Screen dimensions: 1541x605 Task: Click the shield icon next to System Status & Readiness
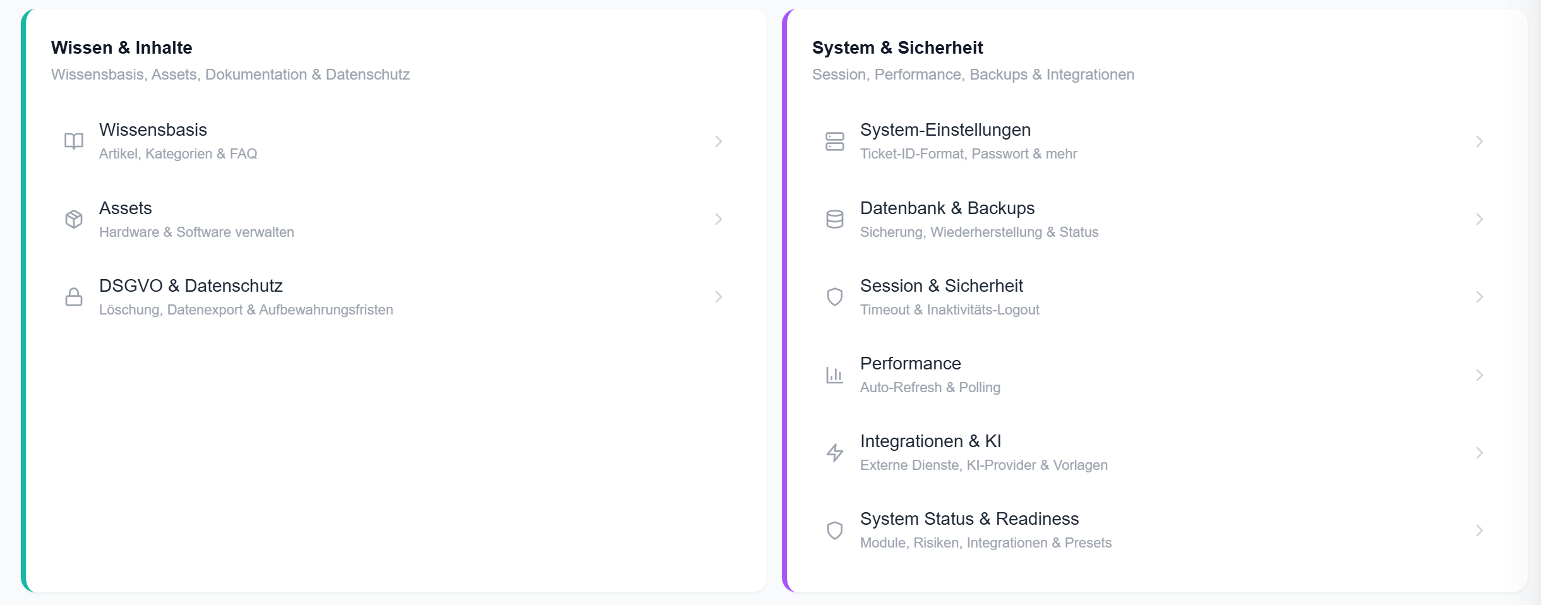click(x=835, y=530)
